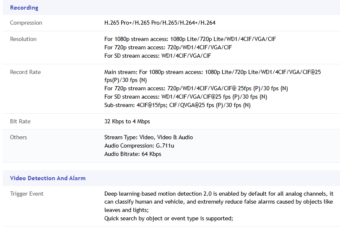340x227 pixels.
Task: Click the Stream Type: Video, Video & Audio line
Action: 148,137
